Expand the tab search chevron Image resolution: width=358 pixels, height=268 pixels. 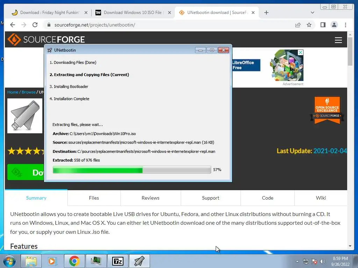pos(313,13)
